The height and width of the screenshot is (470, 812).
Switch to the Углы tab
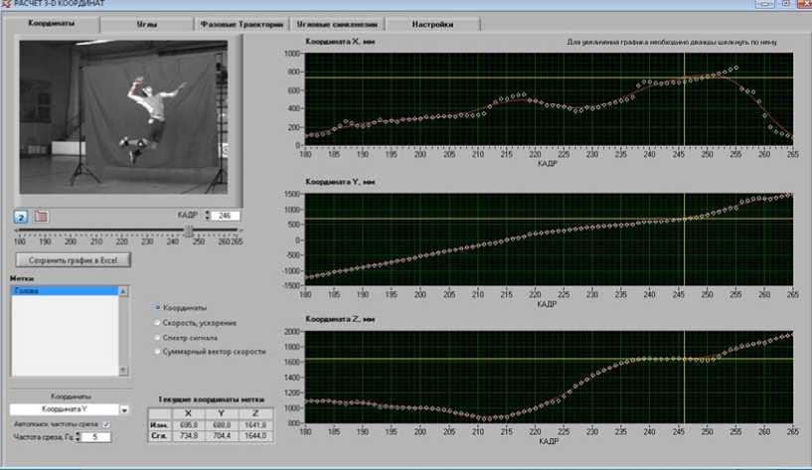(144, 23)
